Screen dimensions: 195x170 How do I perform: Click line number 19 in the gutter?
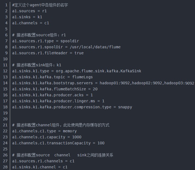[5, 113]
